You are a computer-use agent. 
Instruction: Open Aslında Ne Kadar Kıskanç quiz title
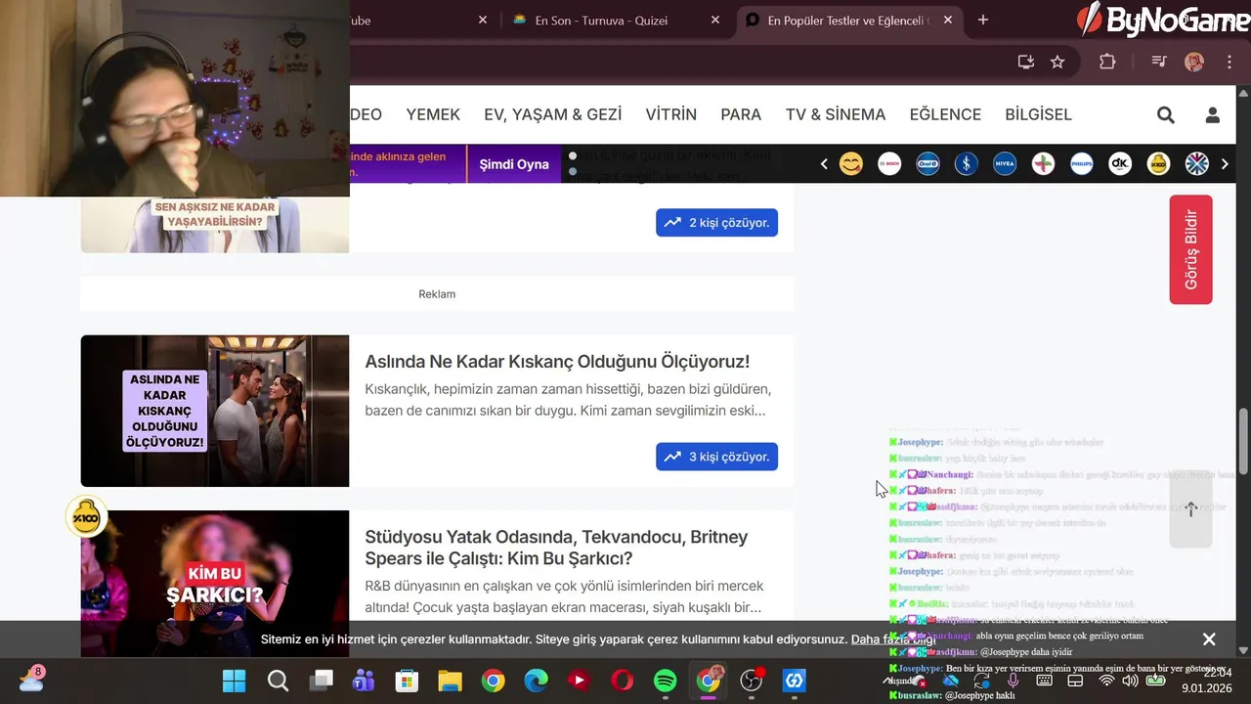pyautogui.click(x=557, y=362)
